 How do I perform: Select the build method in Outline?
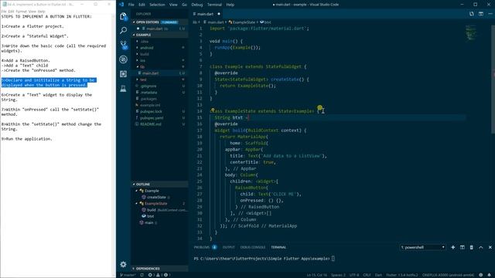coord(152,209)
